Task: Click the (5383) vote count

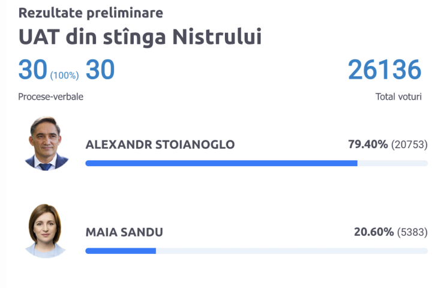Action: click(412, 232)
